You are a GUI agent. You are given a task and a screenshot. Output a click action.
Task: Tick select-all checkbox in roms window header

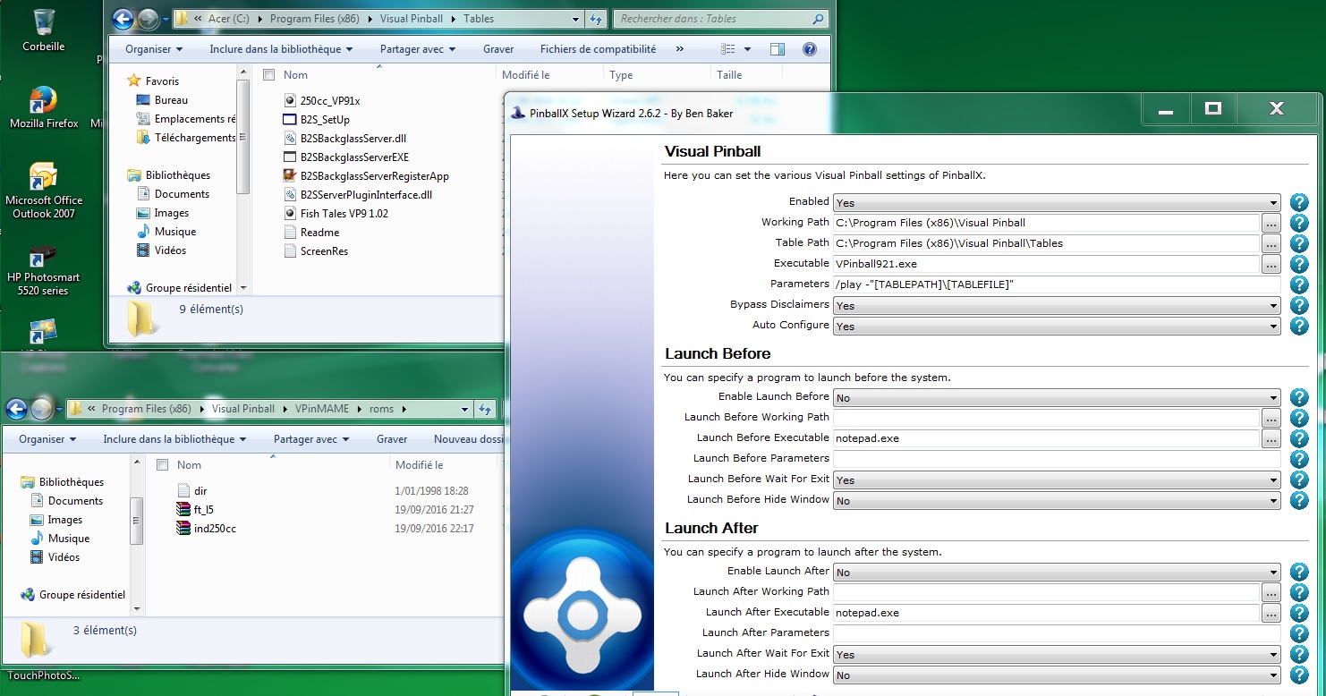[x=163, y=465]
